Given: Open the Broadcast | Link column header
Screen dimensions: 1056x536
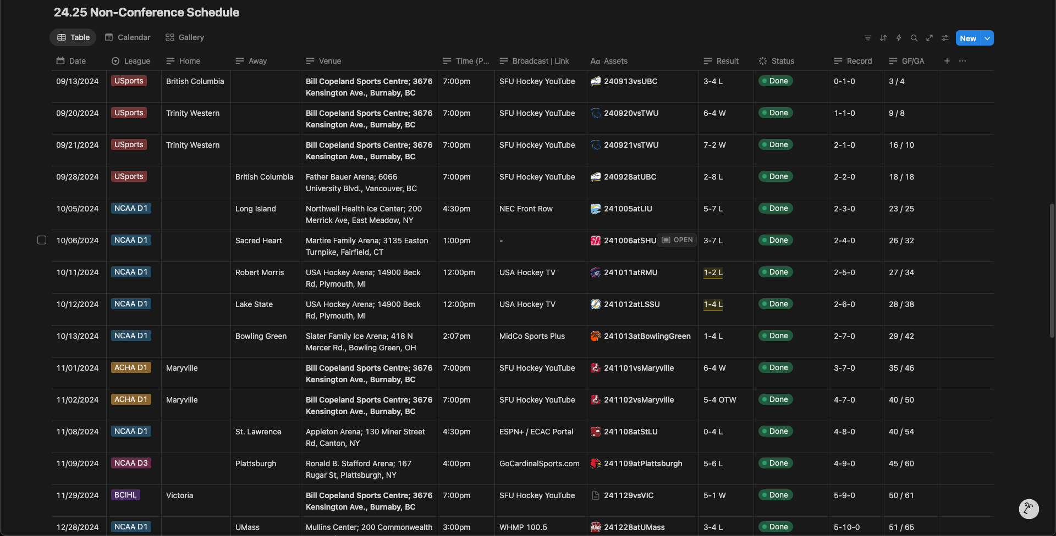Looking at the screenshot, I should [540, 61].
